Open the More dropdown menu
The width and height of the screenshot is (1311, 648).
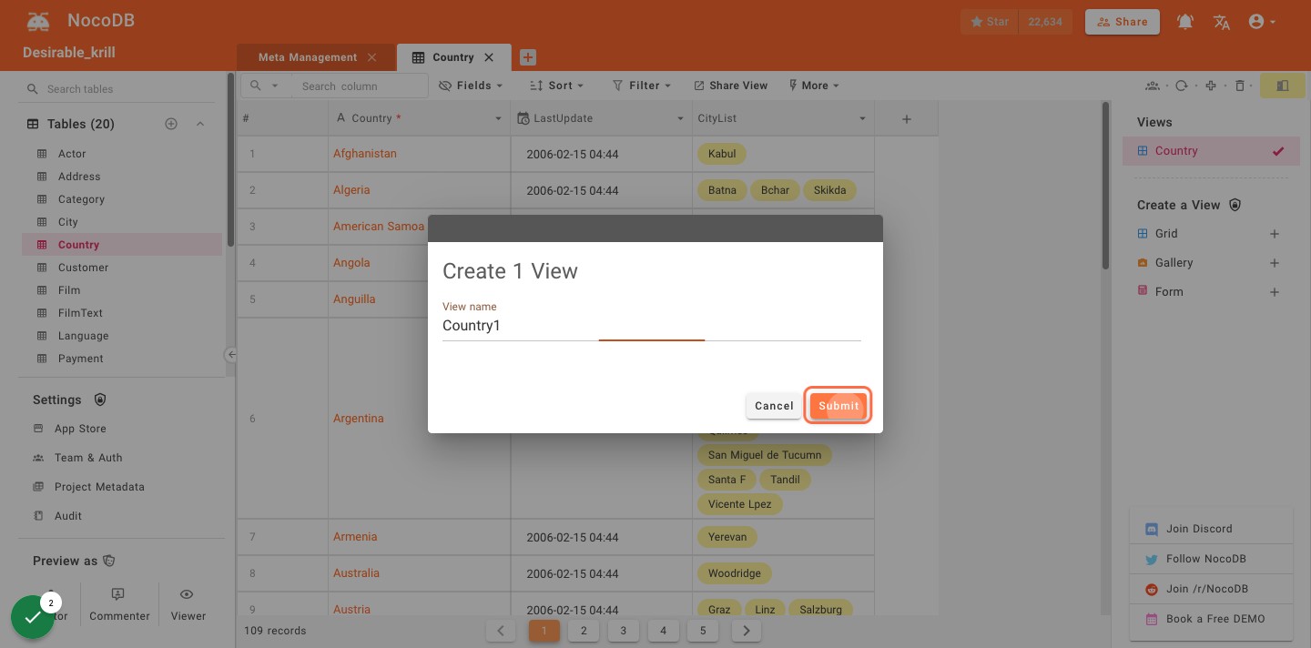[813, 86]
